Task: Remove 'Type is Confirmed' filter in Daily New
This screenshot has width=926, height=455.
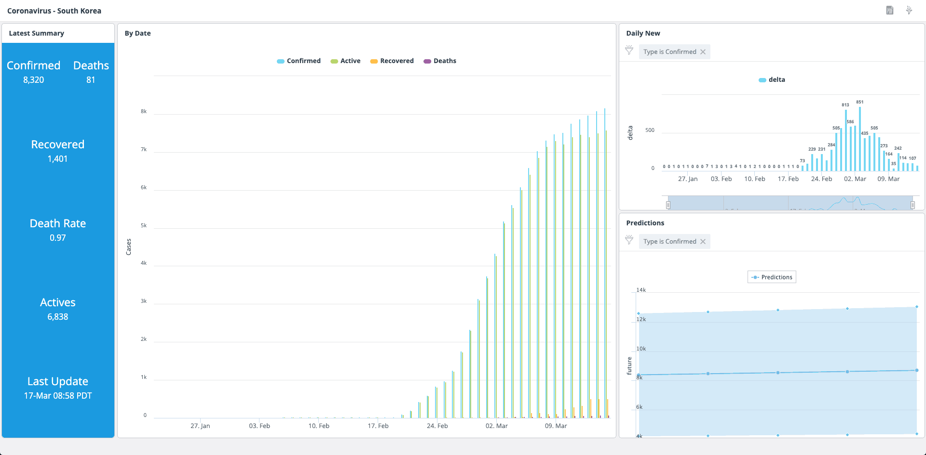Action: [703, 52]
